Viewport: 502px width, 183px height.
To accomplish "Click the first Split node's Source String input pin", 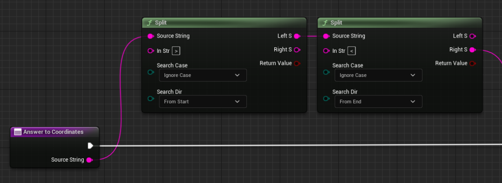I will [x=150, y=36].
